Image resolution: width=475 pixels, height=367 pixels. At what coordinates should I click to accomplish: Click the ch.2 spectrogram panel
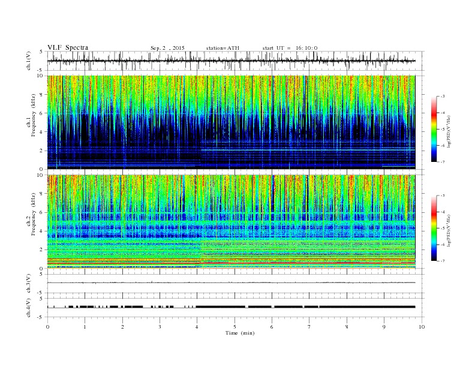click(231, 222)
